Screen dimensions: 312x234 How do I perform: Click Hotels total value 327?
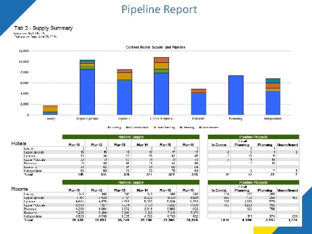172,175
